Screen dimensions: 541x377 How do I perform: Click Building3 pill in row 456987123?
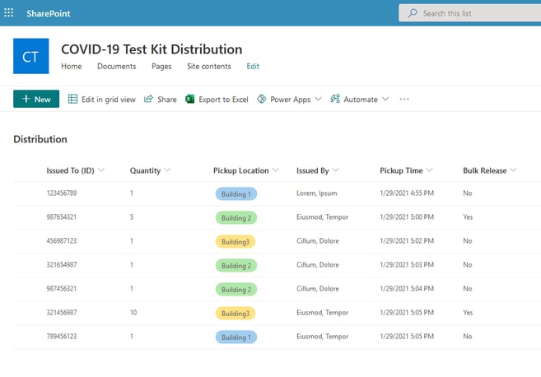(236, 241)
